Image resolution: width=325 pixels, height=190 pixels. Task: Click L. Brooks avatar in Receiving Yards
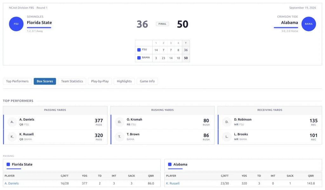point(227,137)
